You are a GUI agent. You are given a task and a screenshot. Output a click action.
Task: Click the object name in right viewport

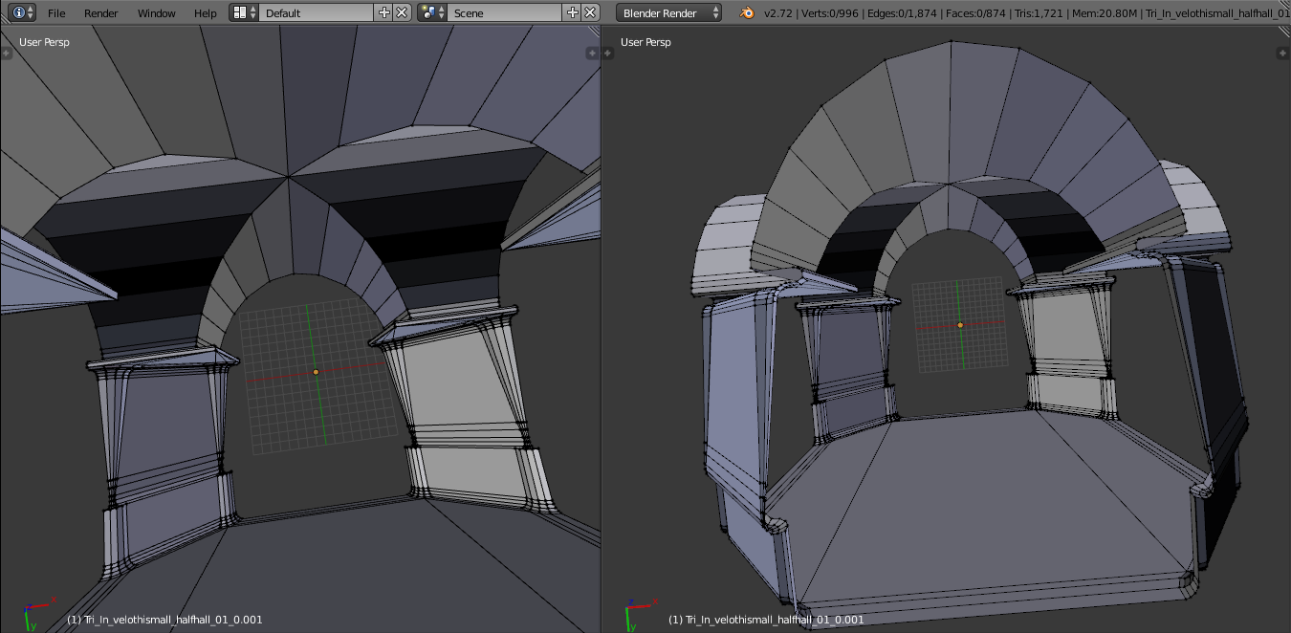tap(766, 620)
